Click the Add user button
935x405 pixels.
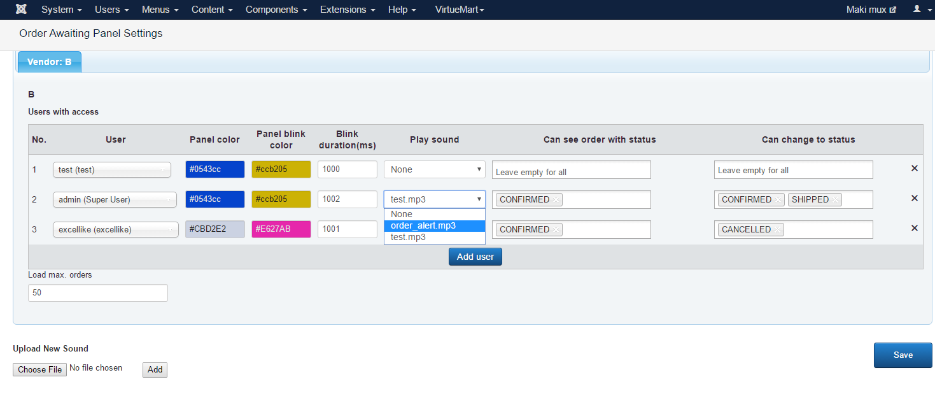click(x=475, y=257)
